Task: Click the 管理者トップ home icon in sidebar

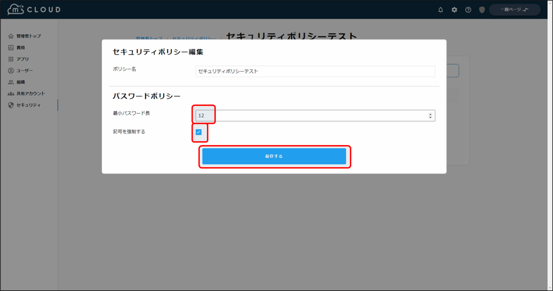Action: pyautogui.click(x=10, y=35)
